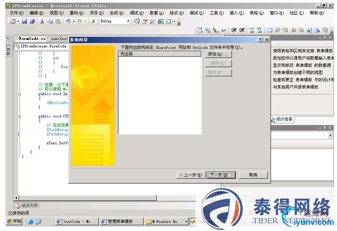Open the 工具(T) menu
Viewport: 337px width, 231px height.
coord(217,13)
